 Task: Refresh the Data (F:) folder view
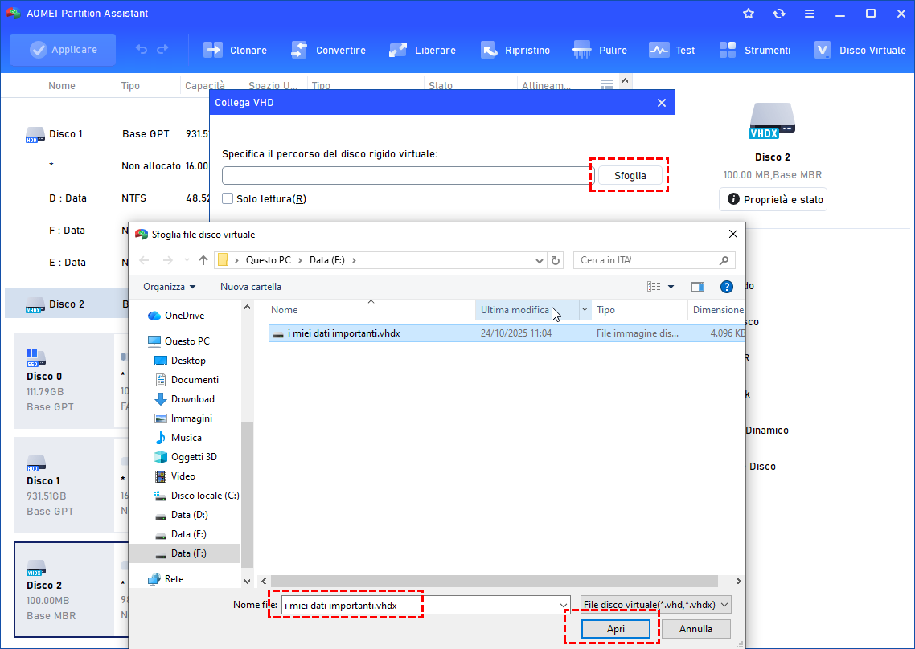tap(556, 260)
